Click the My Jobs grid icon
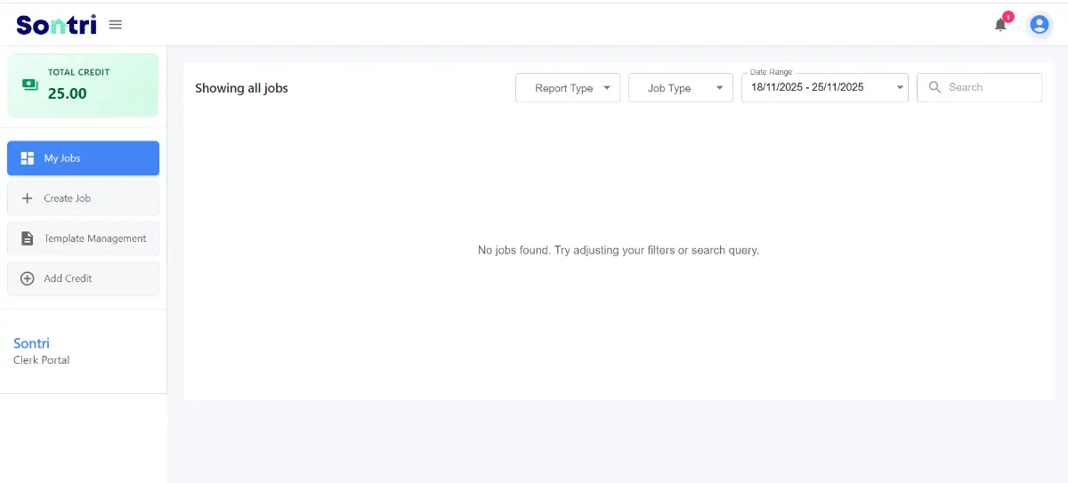Image resolution: width=1068 pixels, height=483 pixels. coord(28,158)
